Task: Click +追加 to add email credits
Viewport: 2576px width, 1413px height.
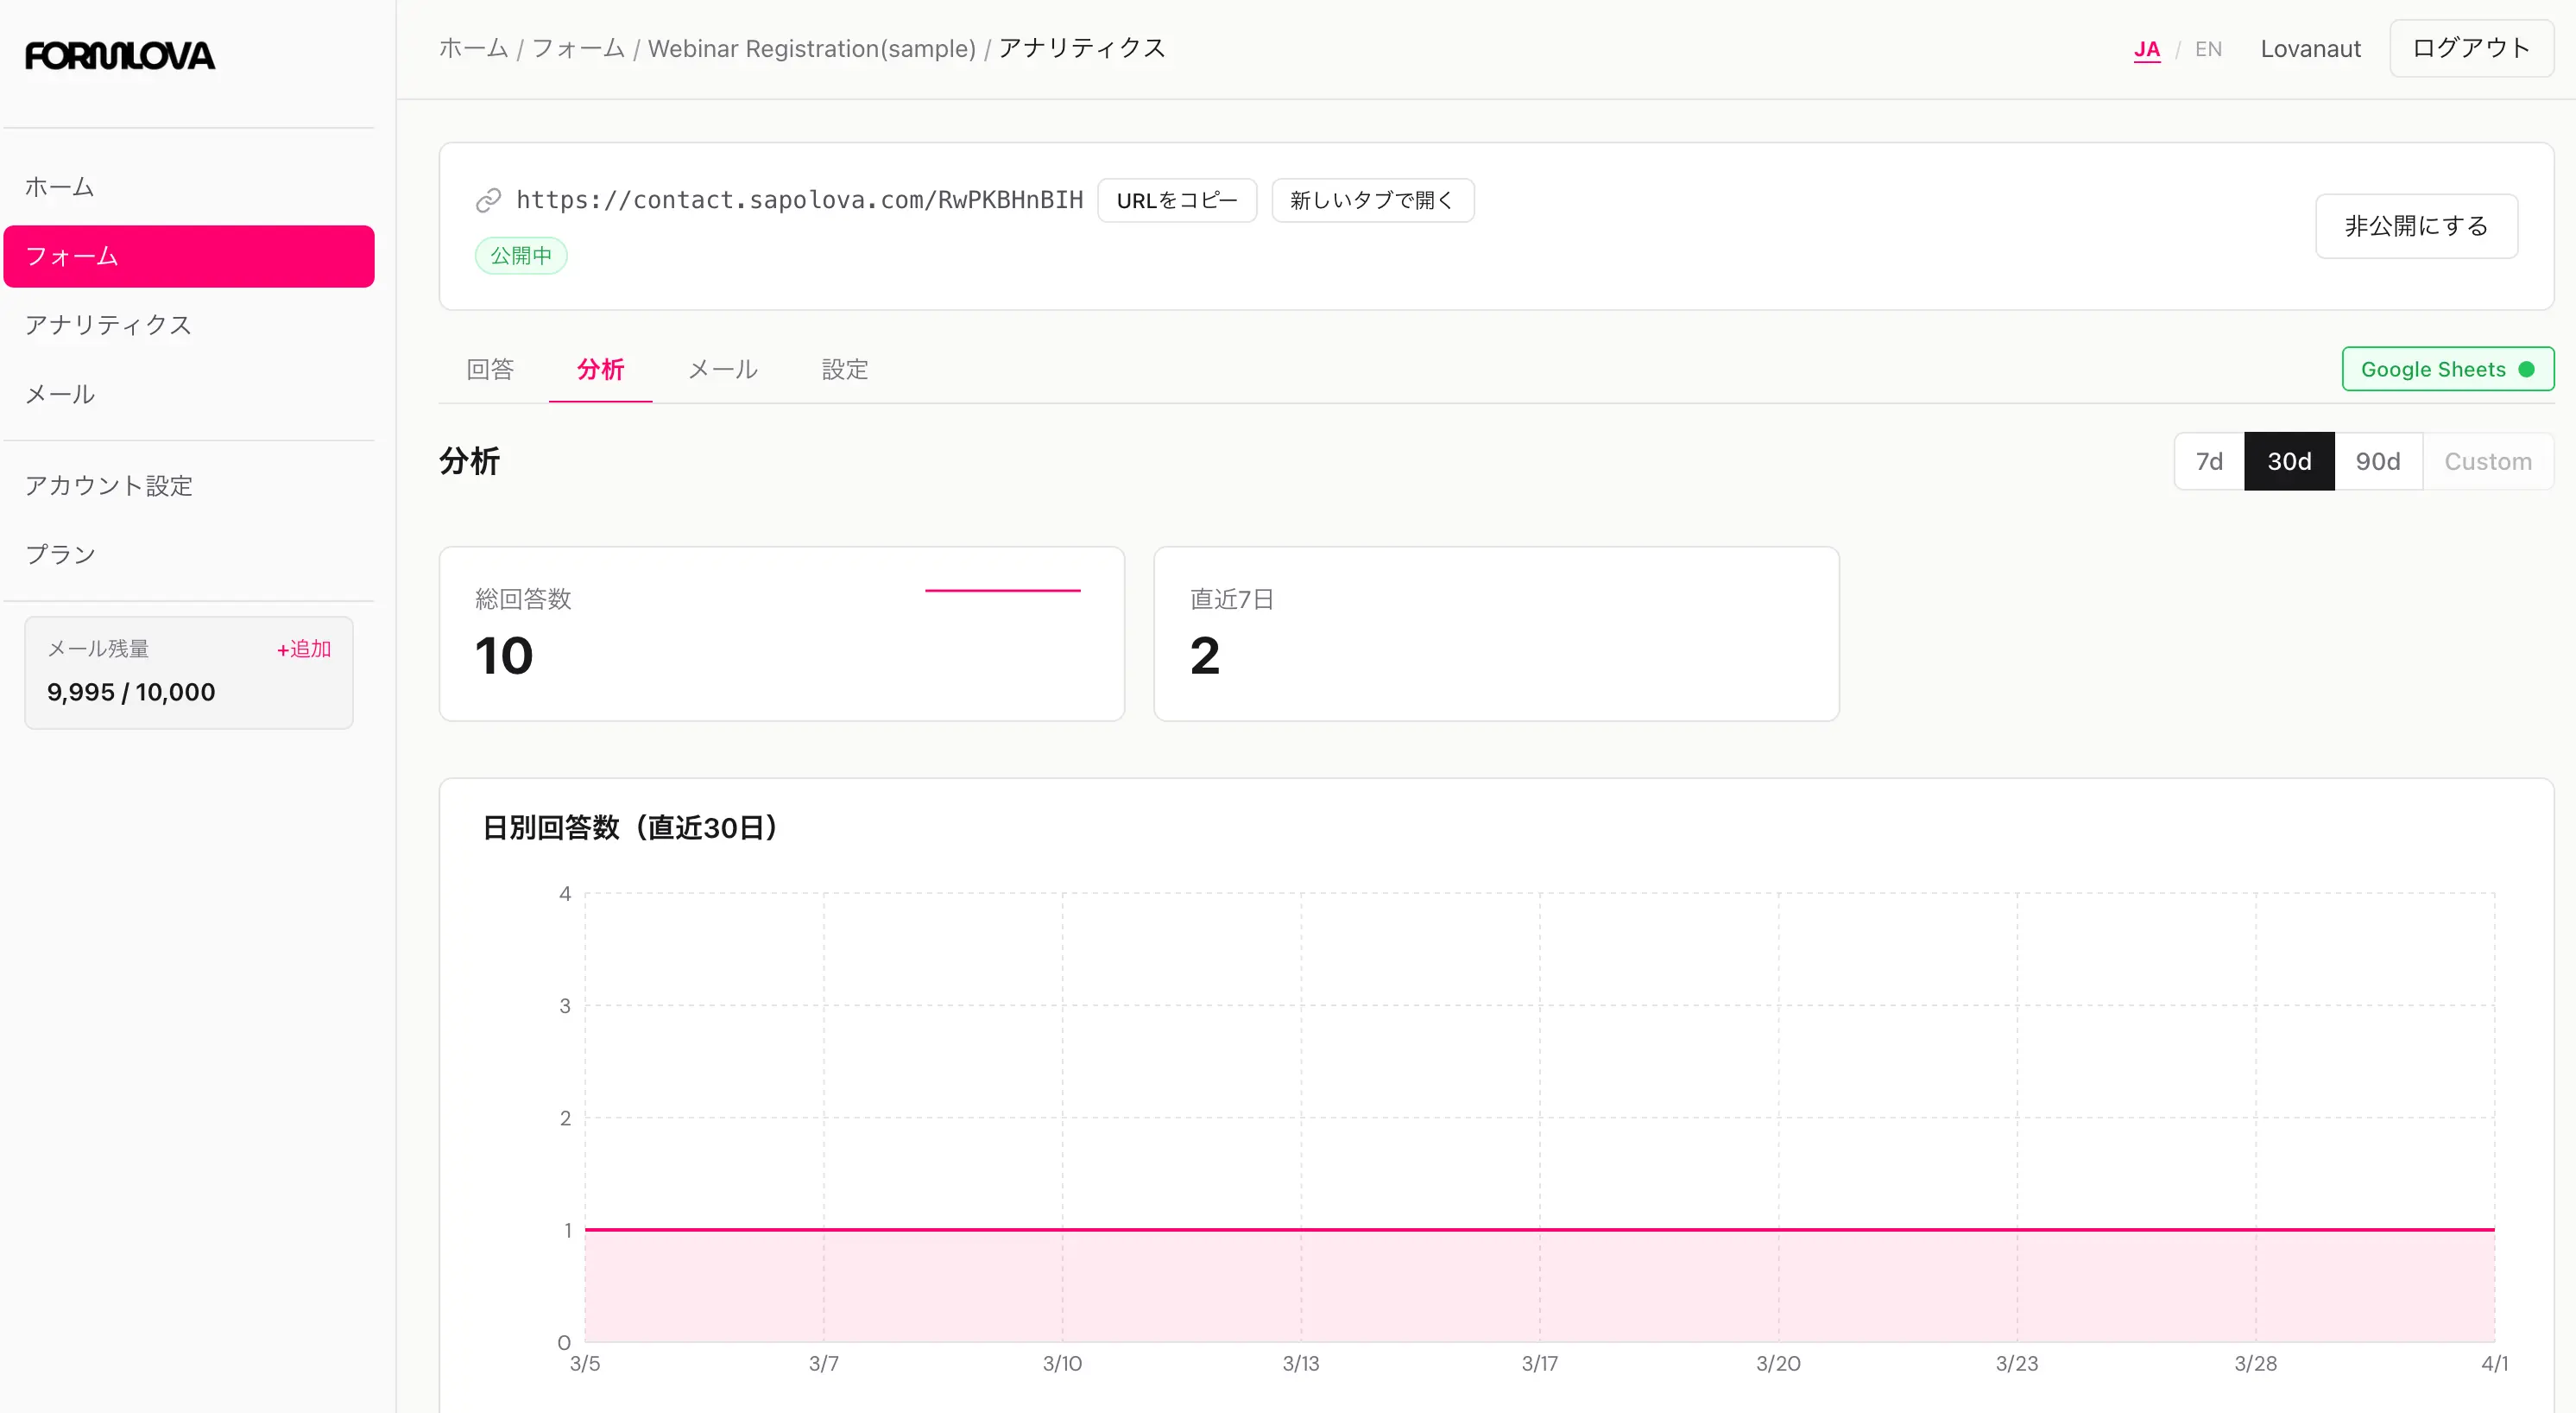Action: 301,649
